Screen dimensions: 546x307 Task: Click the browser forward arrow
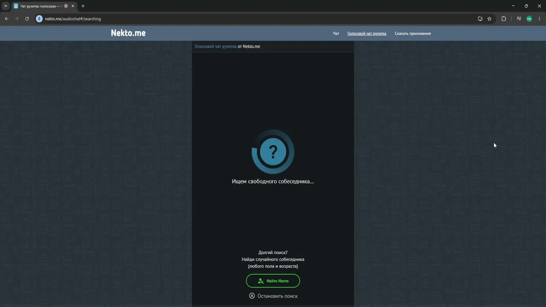point(17,19)
